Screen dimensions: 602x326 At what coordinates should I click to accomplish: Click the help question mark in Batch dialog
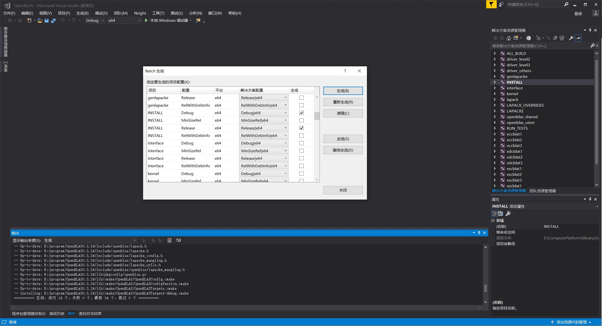coord(345,71)
